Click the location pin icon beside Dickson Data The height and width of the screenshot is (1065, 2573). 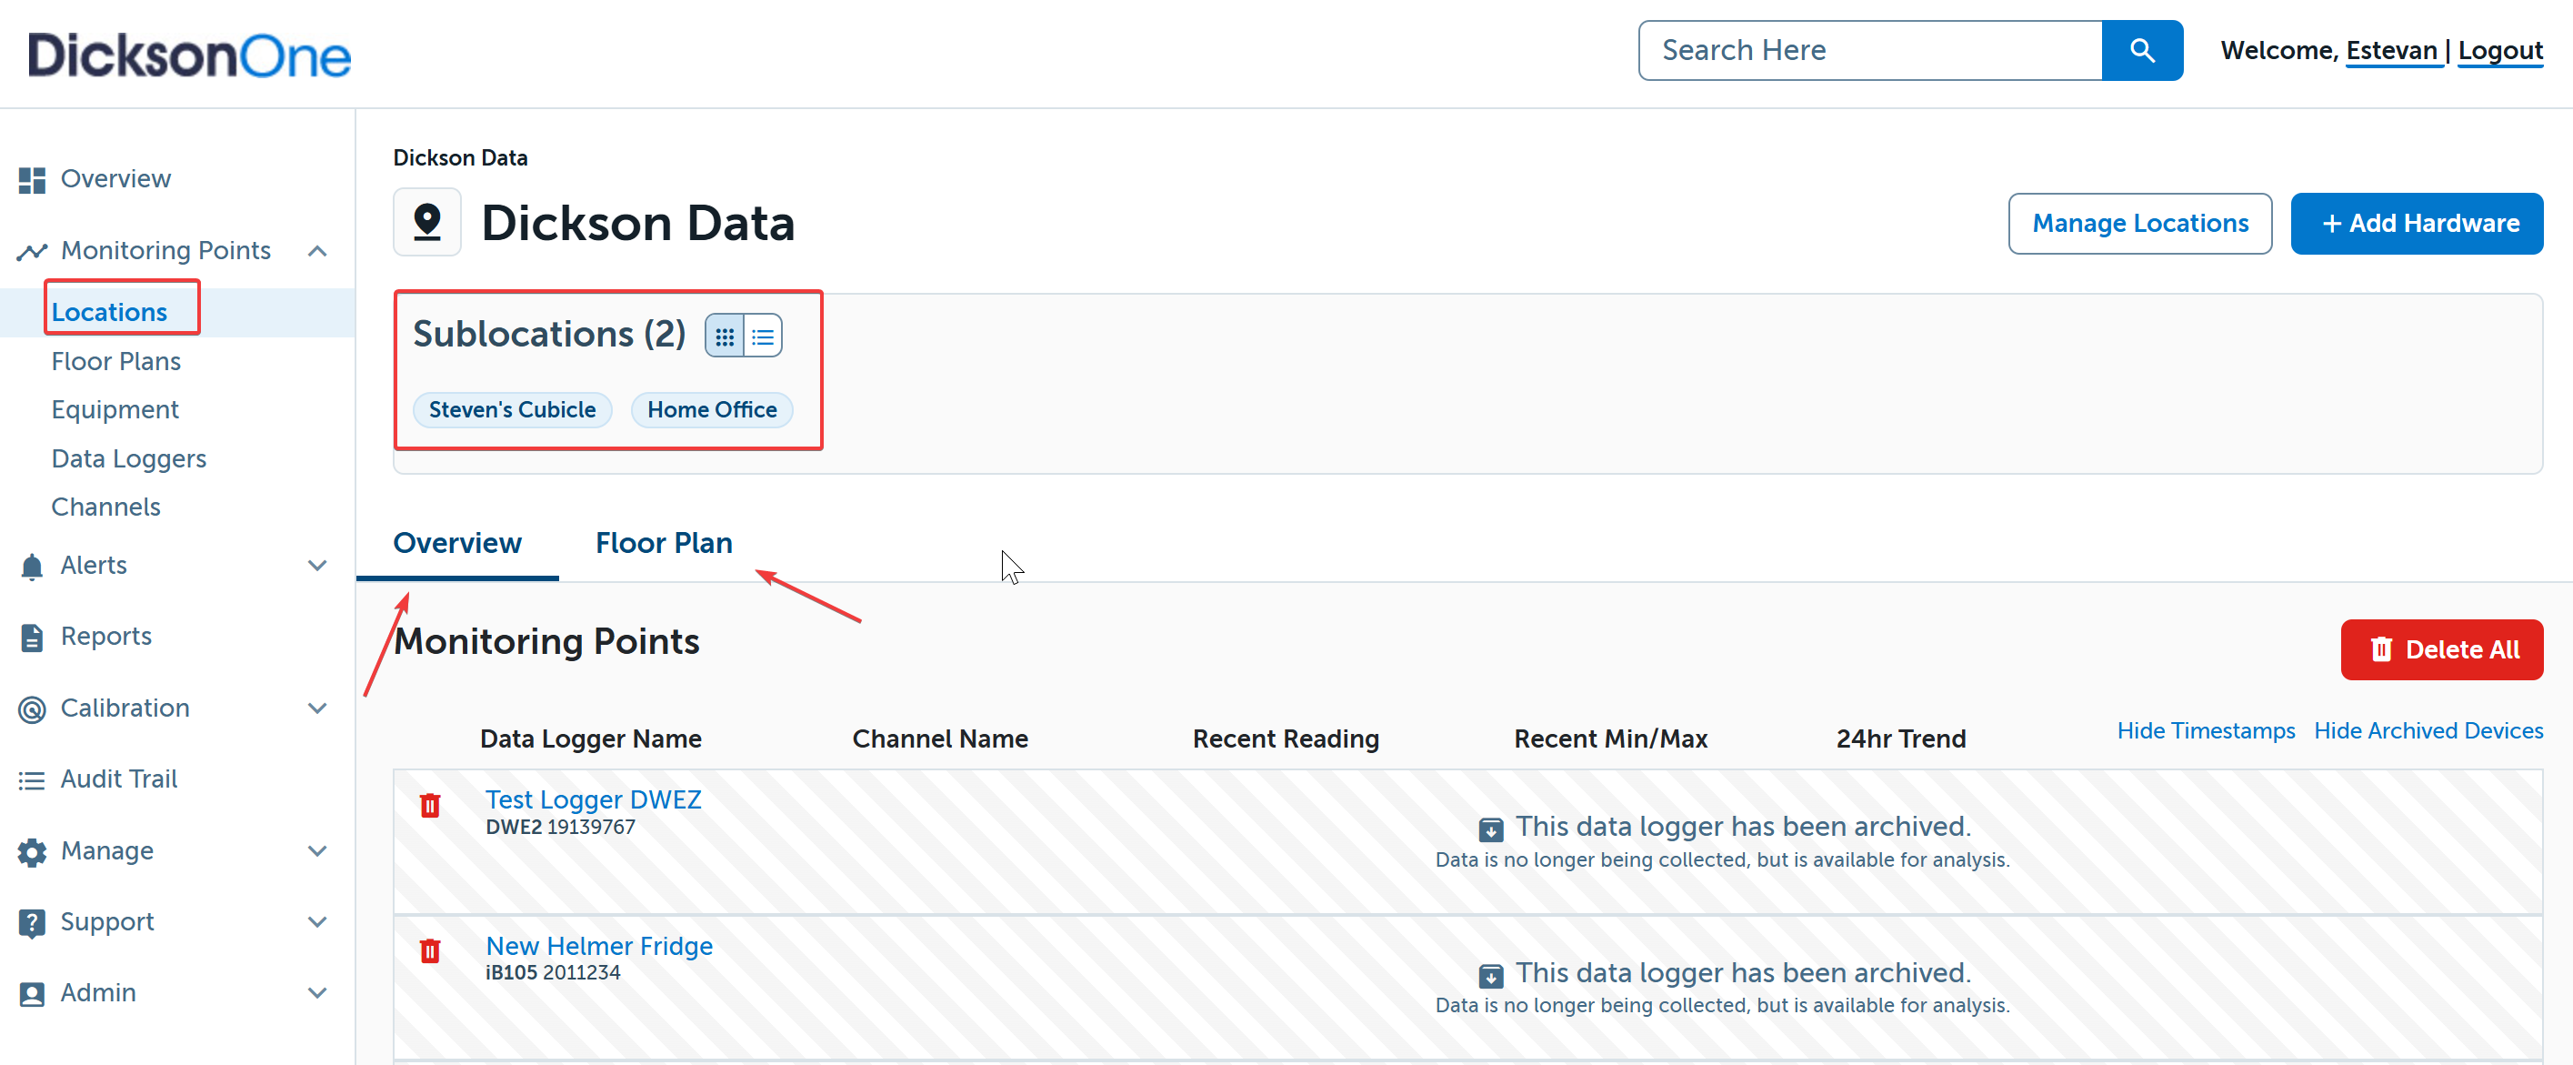pos(427,222)
